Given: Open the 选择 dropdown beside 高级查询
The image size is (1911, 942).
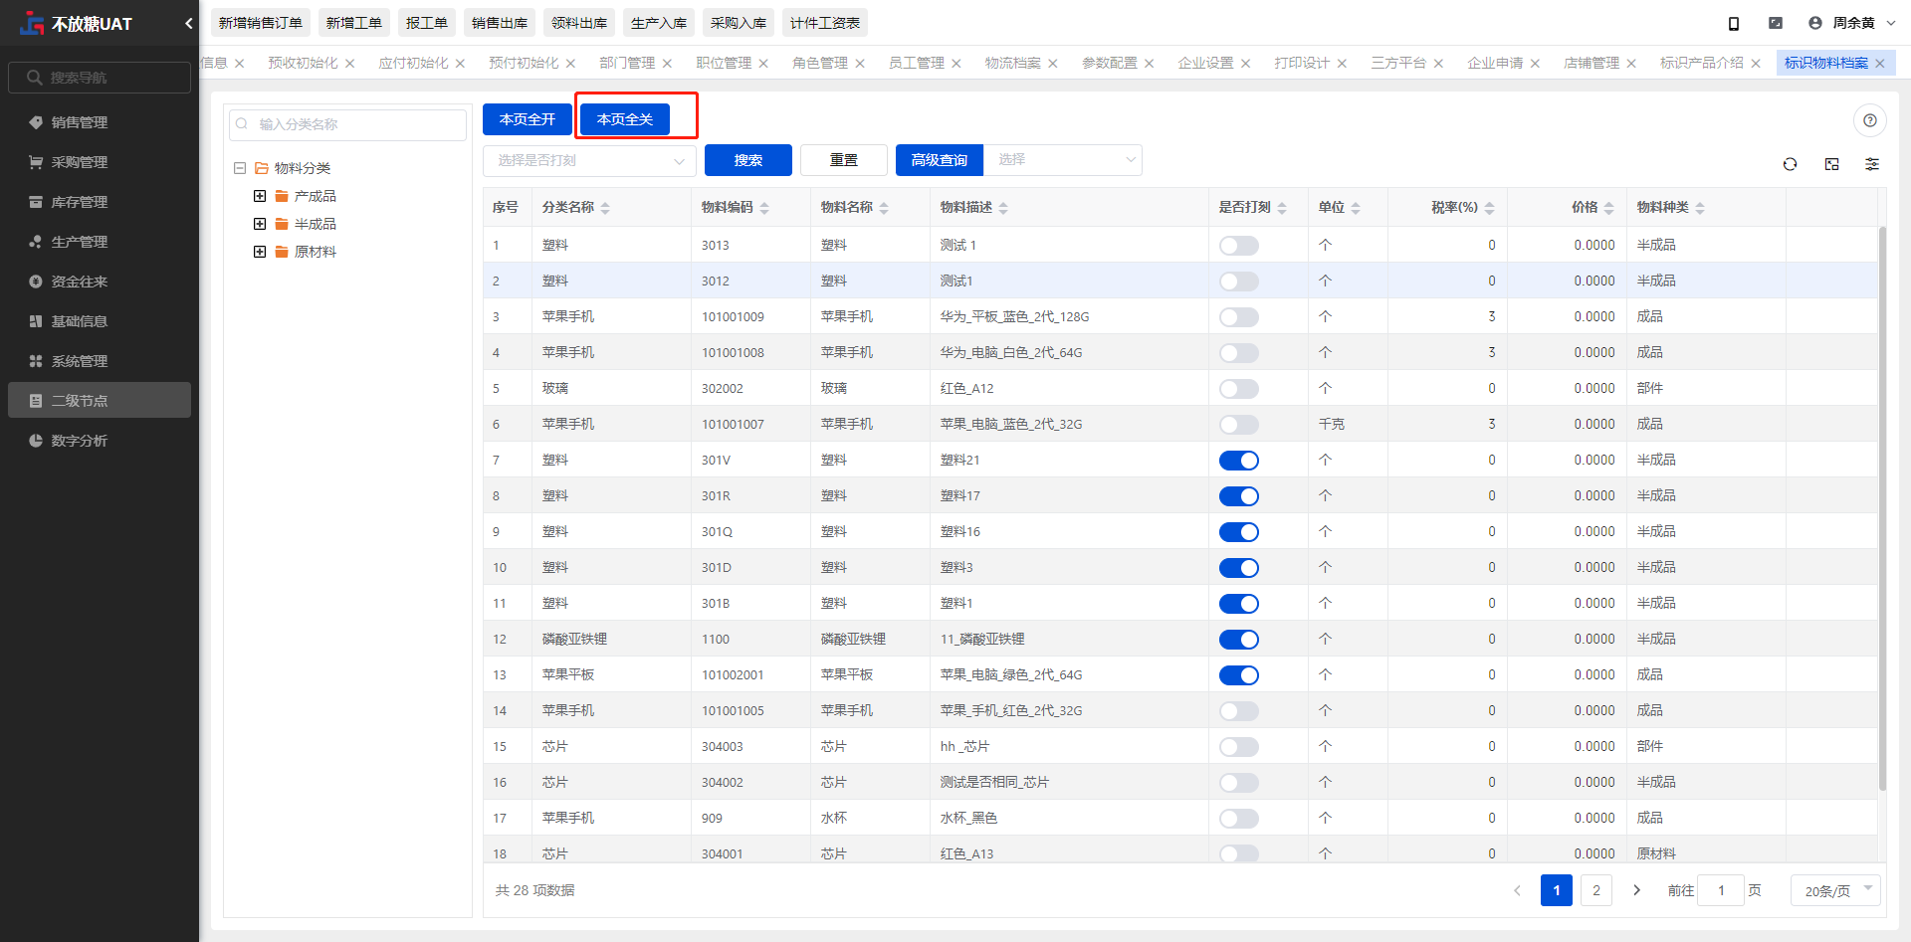Looking at the screenshot, I should pos(1062,160).
